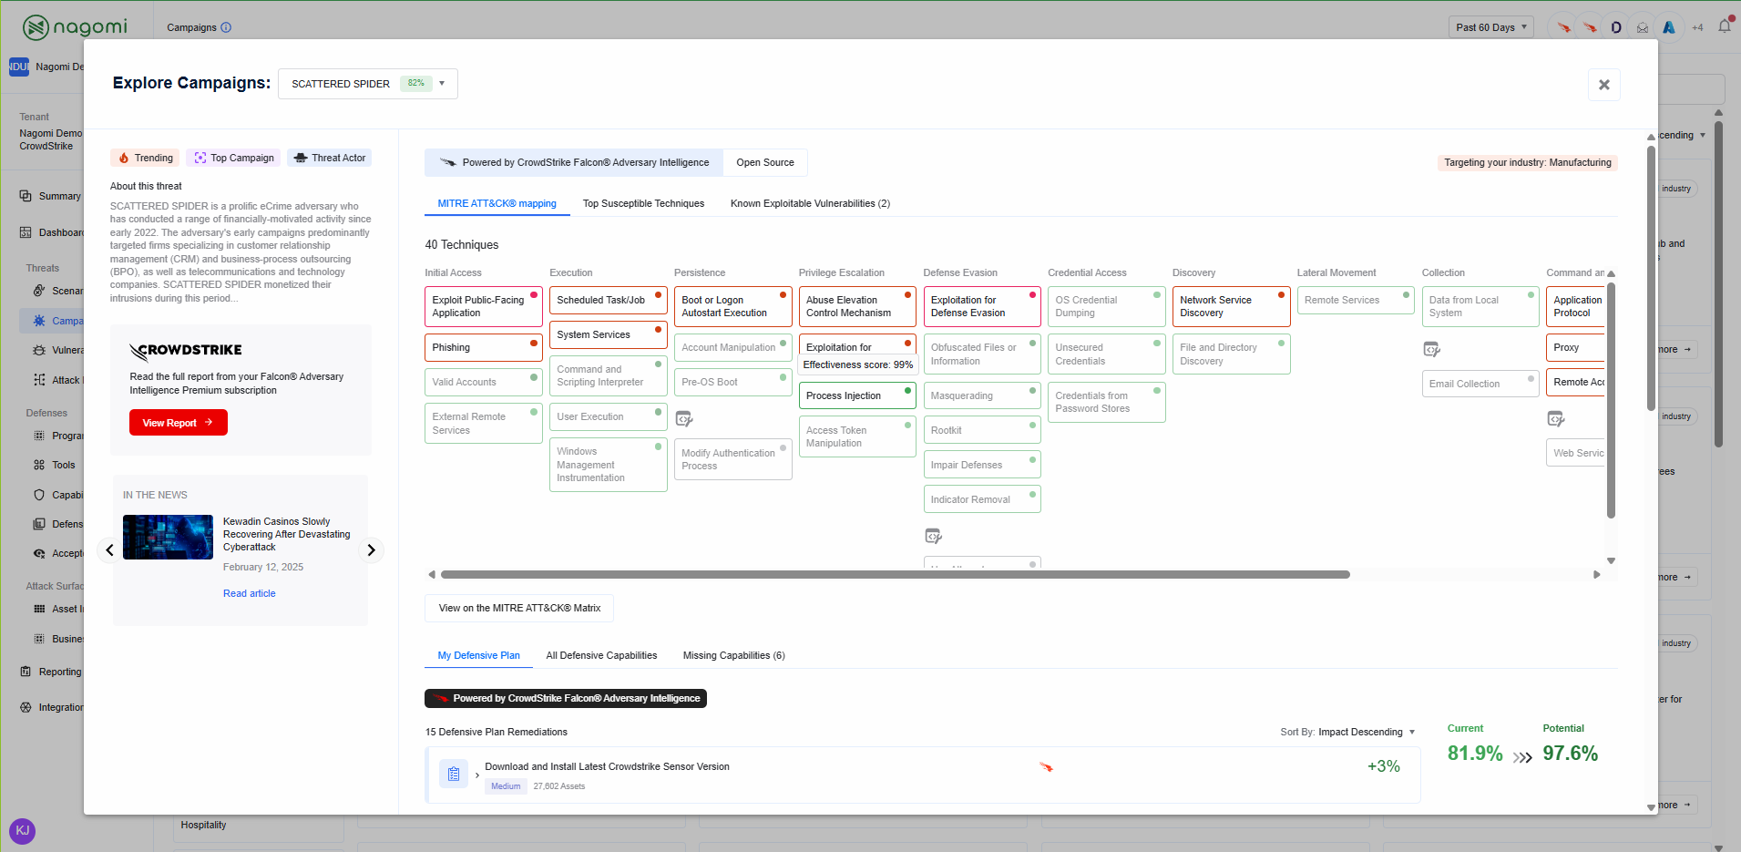Close the Explore Campaigns dialog
The width and height of the screenshot is (1741, 852).
pyautogui.click(x=1603, y=85)
